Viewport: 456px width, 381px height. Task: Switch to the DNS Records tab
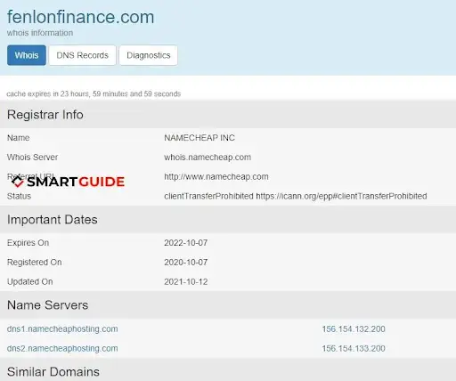(x=82, y=55)
